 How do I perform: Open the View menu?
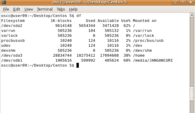(x=29, y=9)
